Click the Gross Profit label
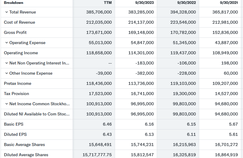 (15, 32)
